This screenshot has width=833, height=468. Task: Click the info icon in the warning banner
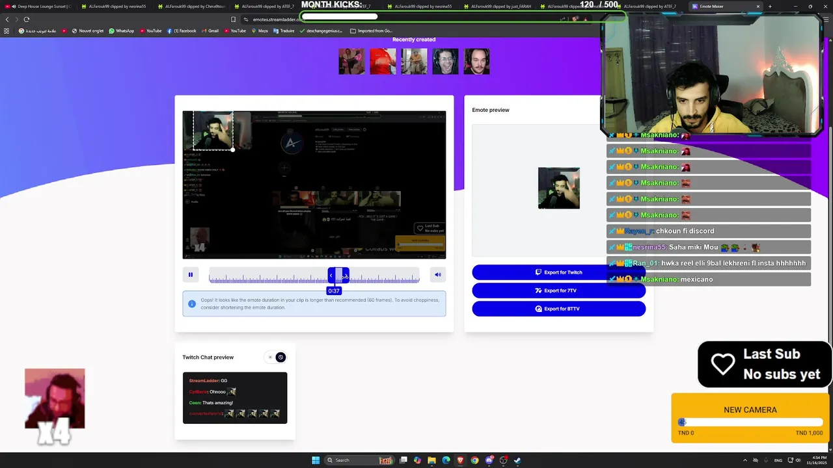192,304
